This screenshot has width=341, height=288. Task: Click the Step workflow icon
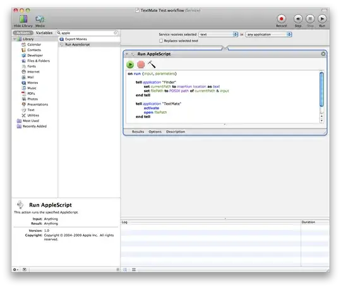298,19
